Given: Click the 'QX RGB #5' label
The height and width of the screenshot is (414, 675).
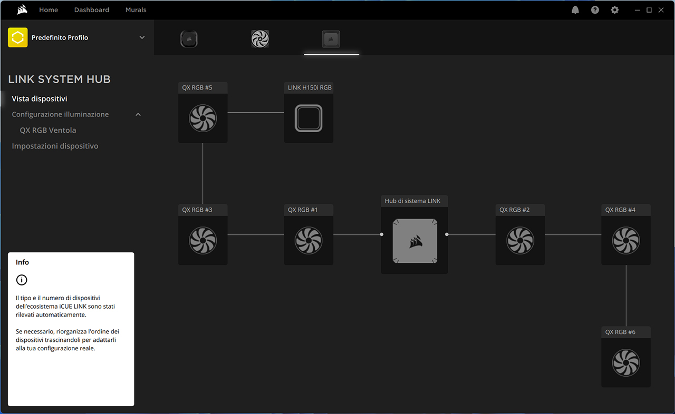Looking at the screenshot, I should (197, 88).
